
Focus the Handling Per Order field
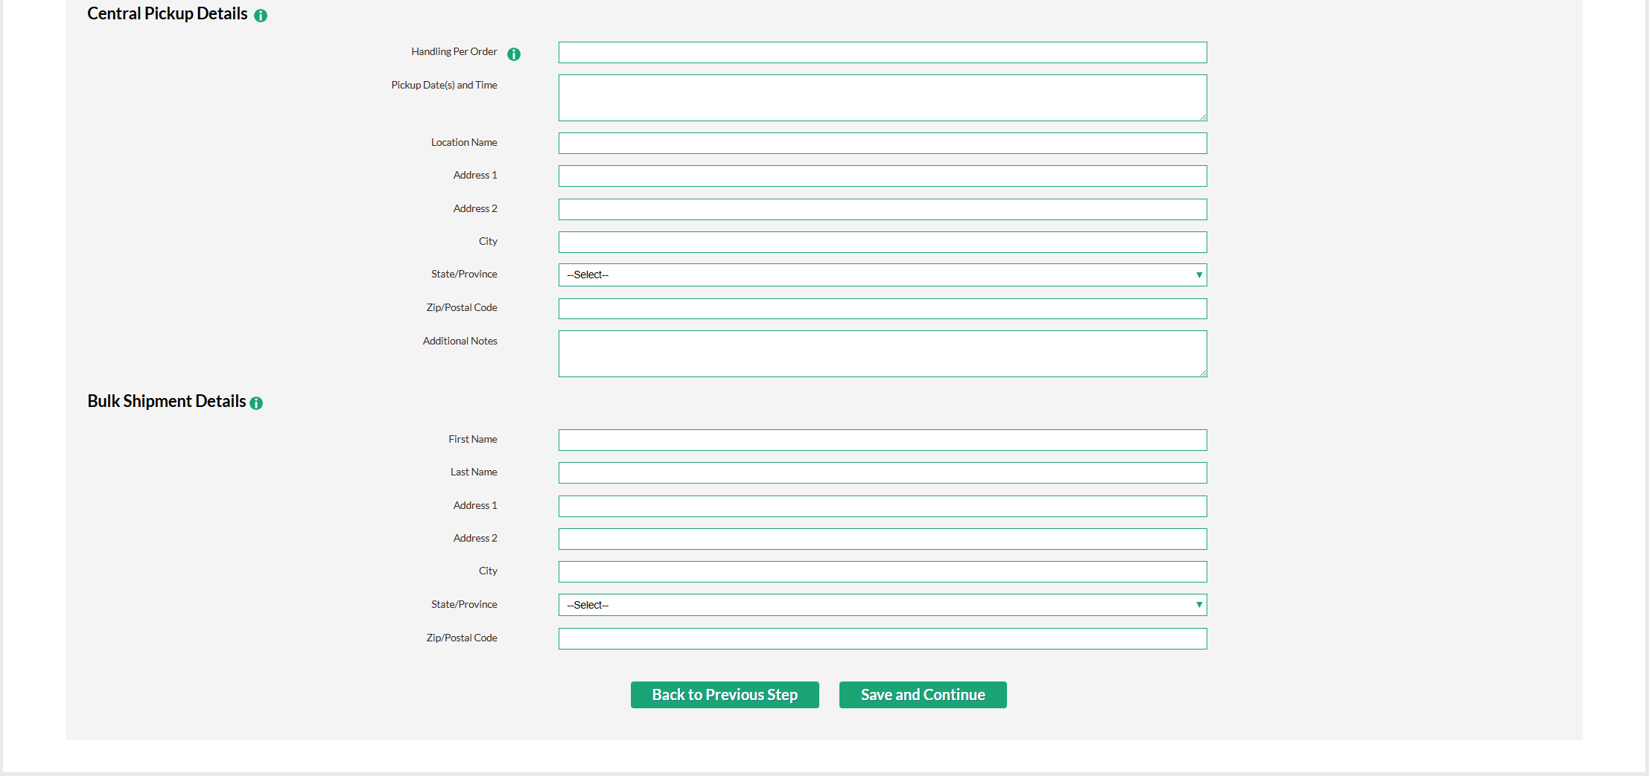(882, 53)
